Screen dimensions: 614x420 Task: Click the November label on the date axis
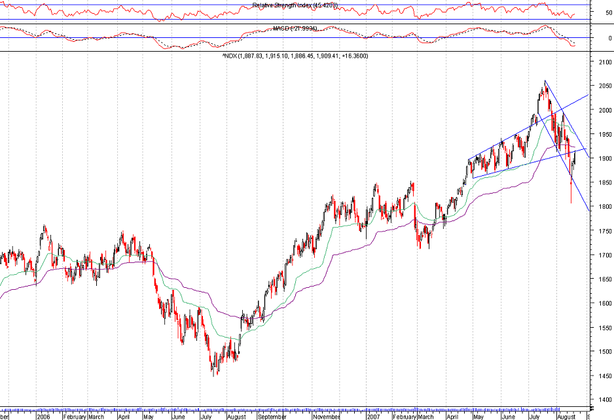pyautogui.click(x=325, y=414)
